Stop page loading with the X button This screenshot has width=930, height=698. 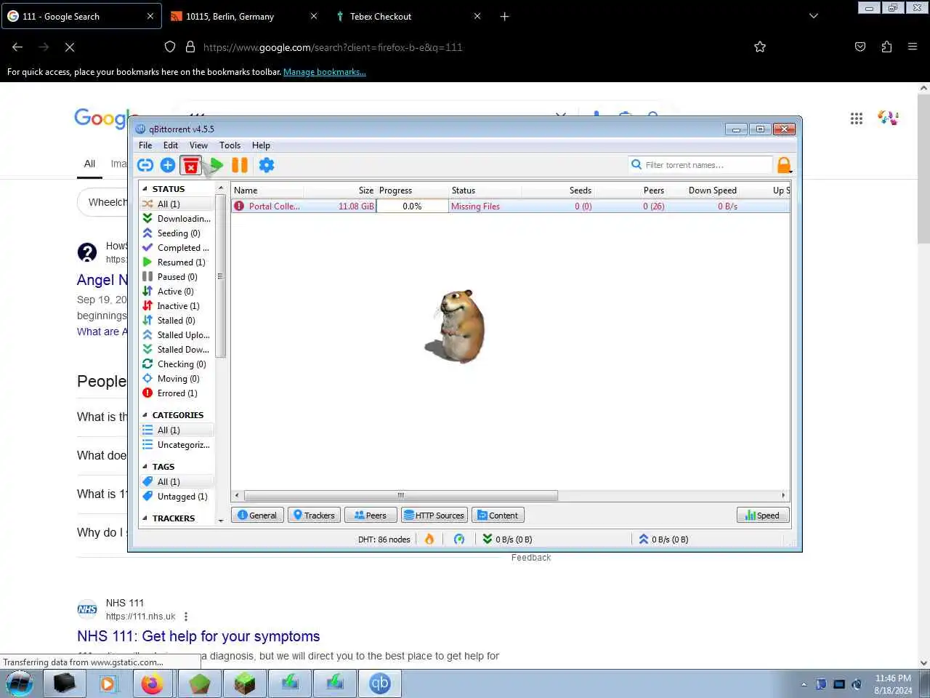(x=70, y=47)
